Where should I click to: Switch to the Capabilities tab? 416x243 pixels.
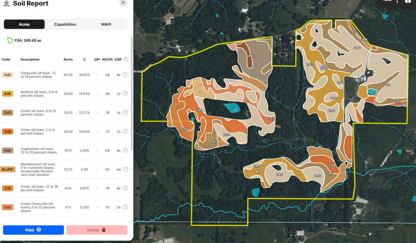(65, 25)
